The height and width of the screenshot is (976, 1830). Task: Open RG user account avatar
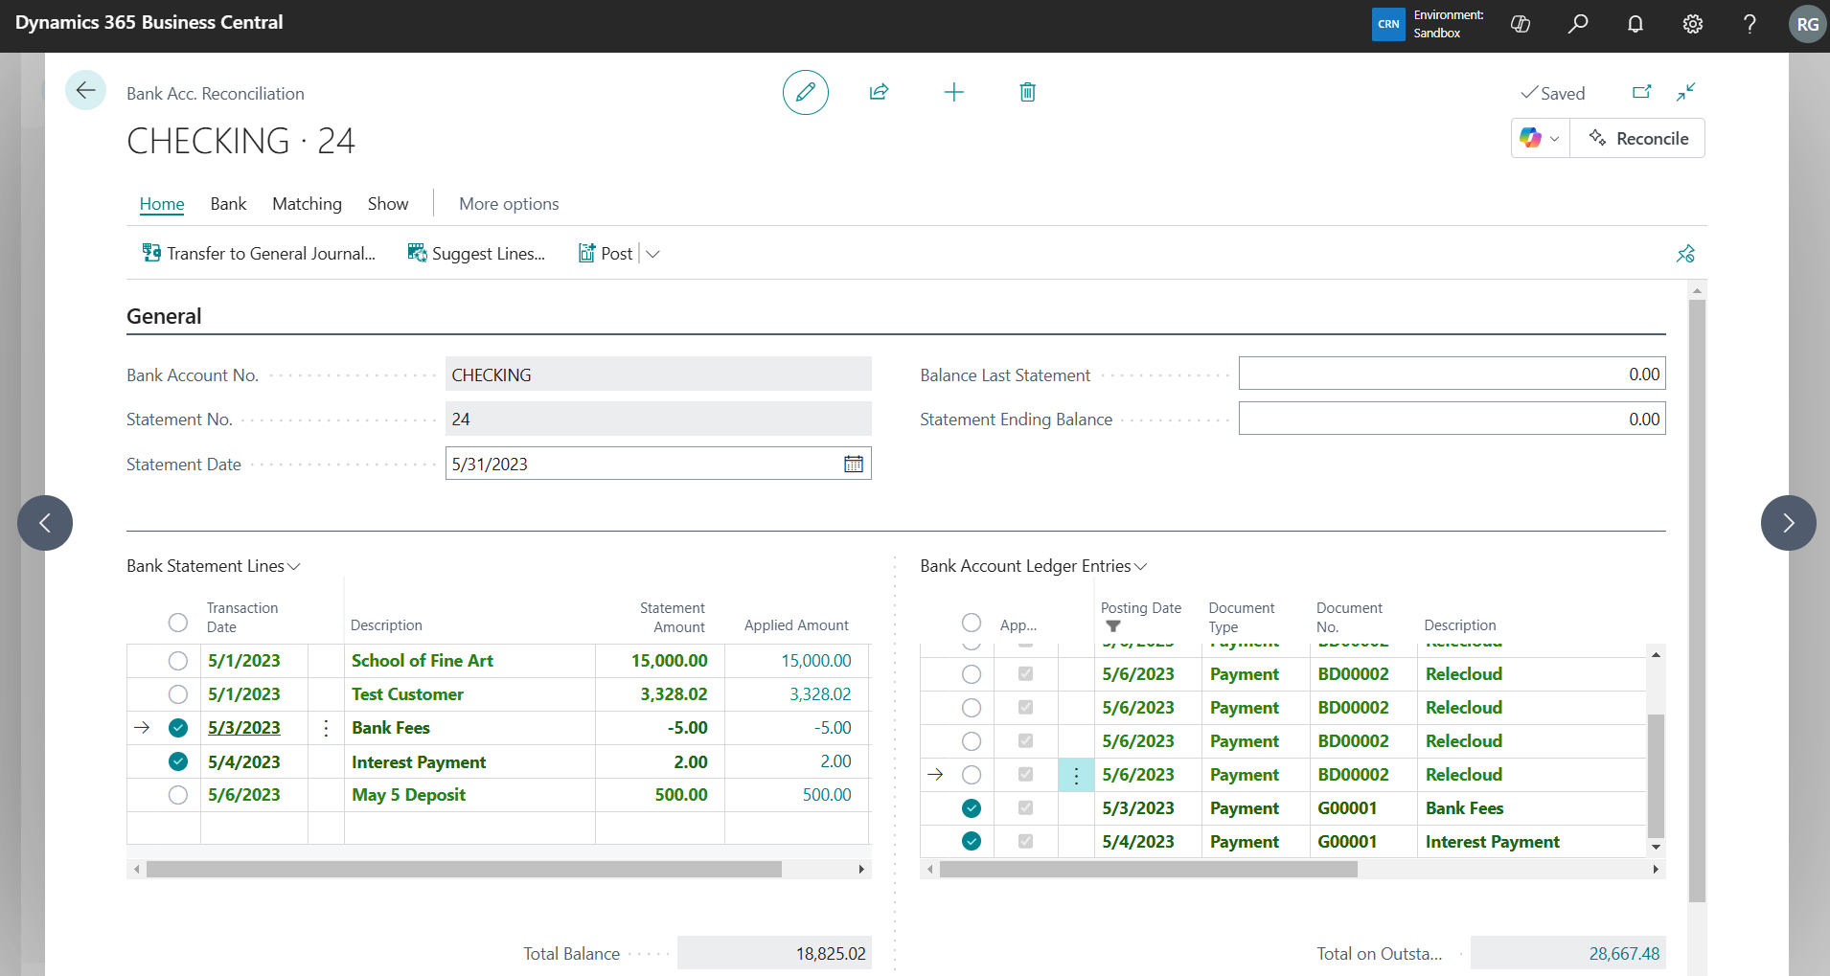pos(1807,24)
